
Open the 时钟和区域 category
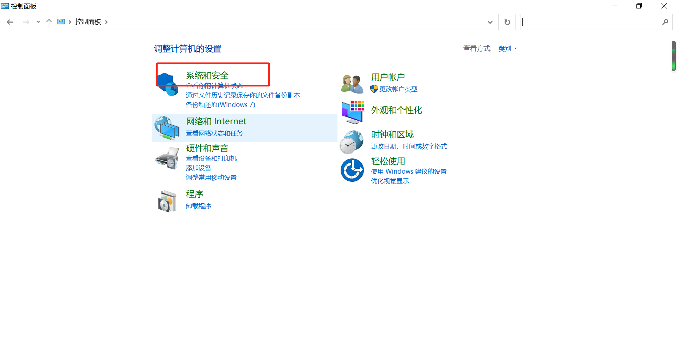(392, 134)
